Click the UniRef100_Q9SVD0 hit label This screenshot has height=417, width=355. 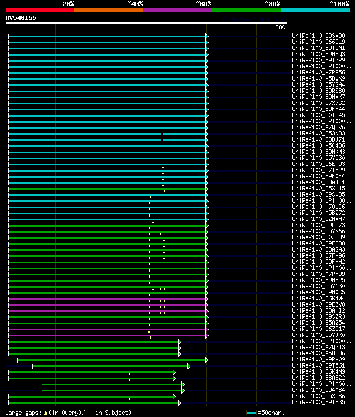pyautogui.click(x=318, y=36)
